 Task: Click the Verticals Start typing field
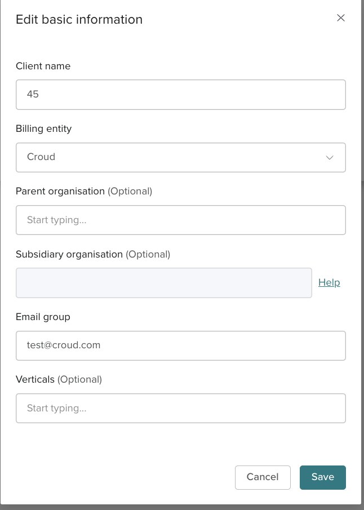(x=180, y=408)
